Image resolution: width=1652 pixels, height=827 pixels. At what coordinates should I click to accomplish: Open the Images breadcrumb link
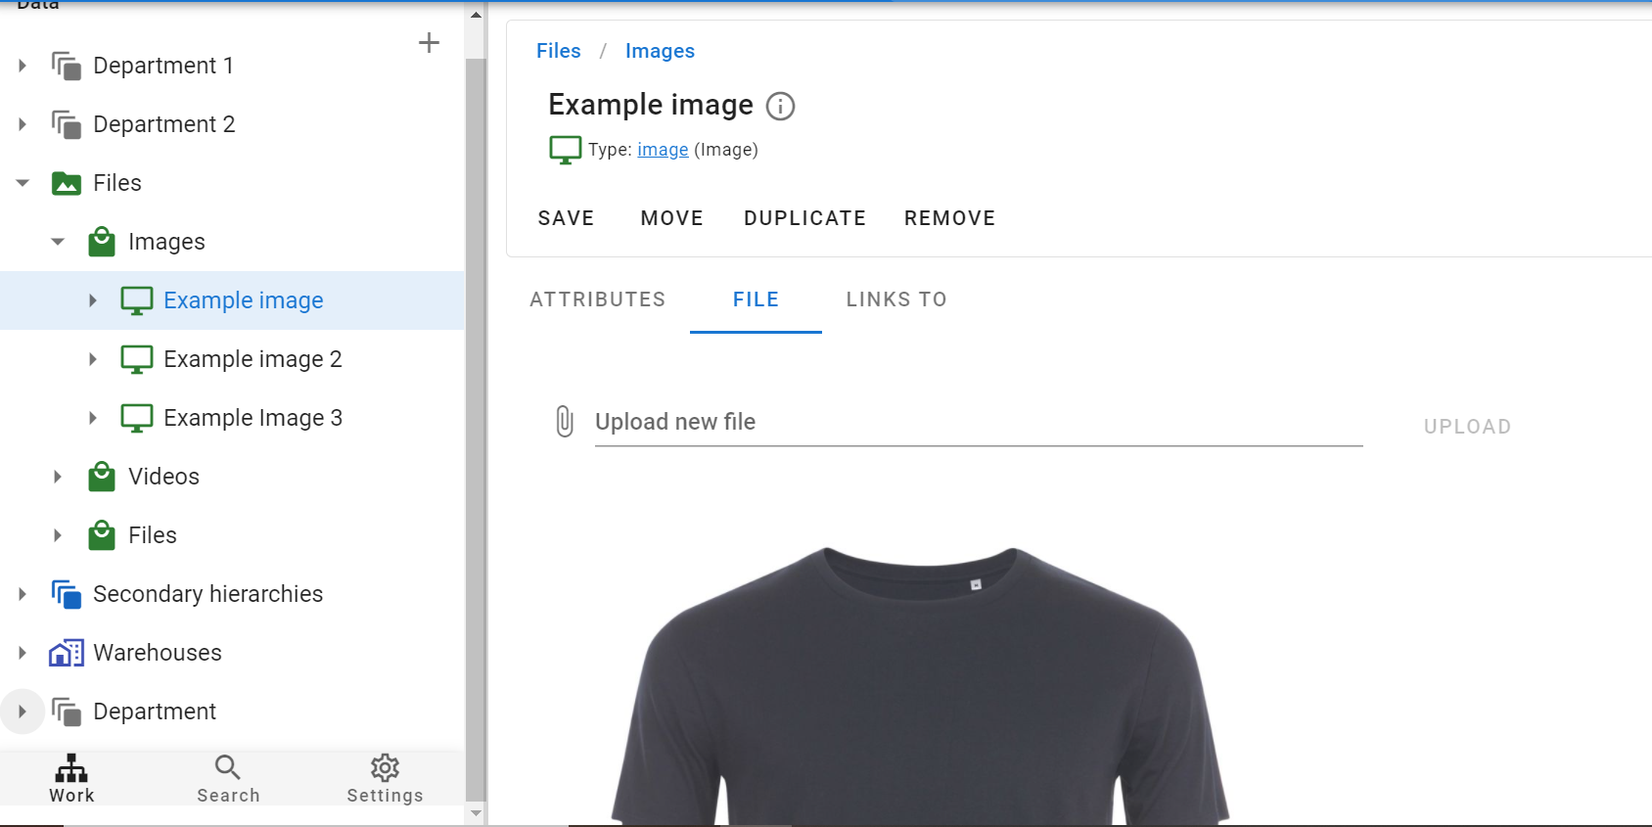[660, 51]
